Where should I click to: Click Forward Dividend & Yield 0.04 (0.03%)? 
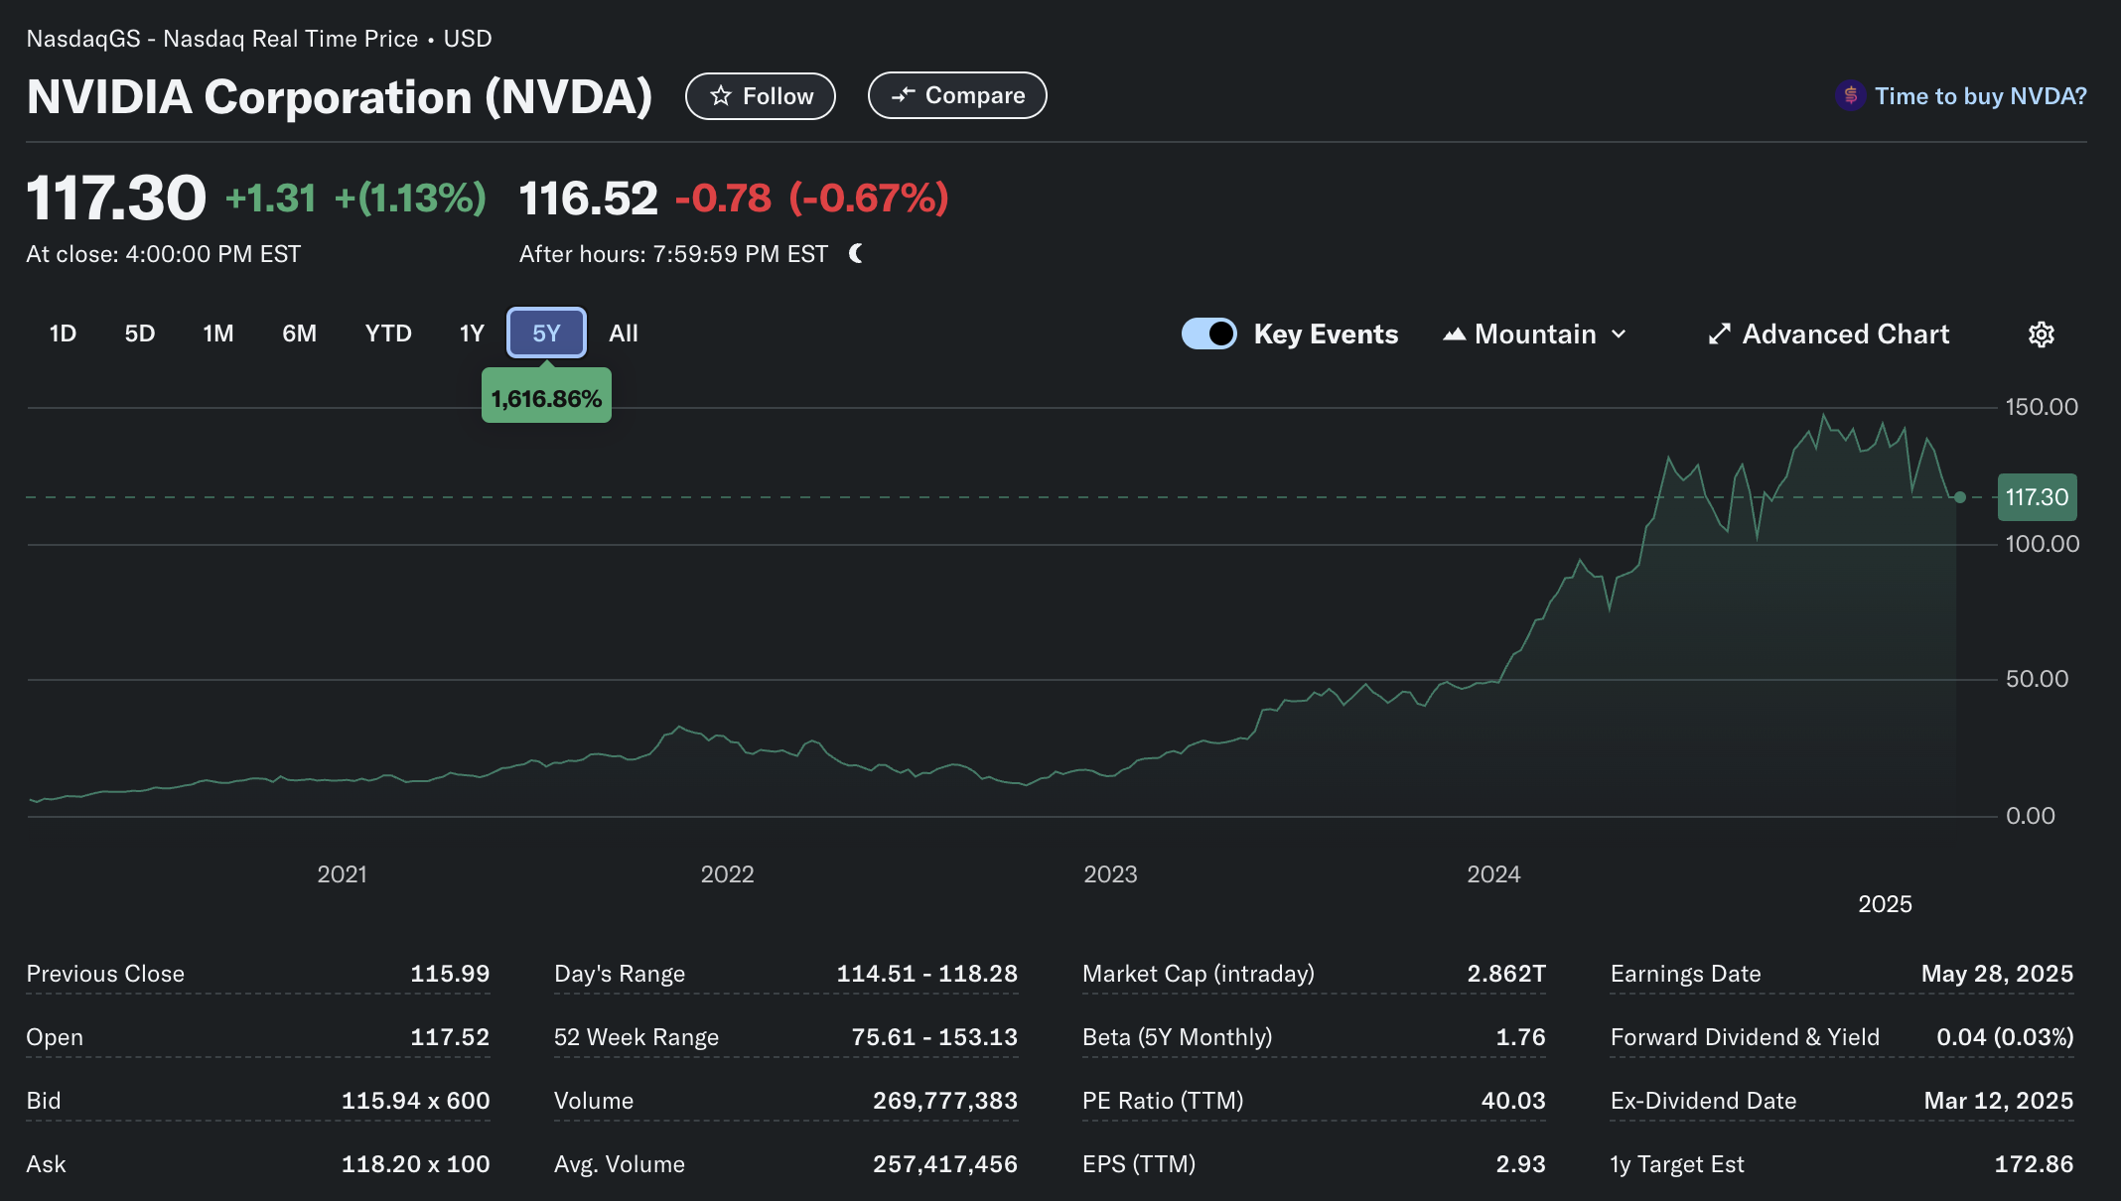coord(2005,1037)
